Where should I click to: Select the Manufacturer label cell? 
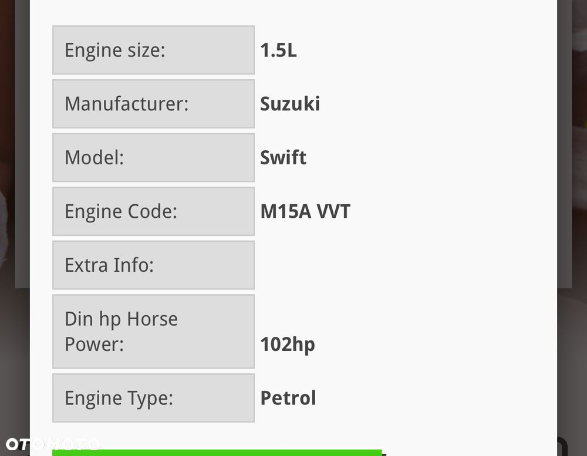click(x=153, y=104)
